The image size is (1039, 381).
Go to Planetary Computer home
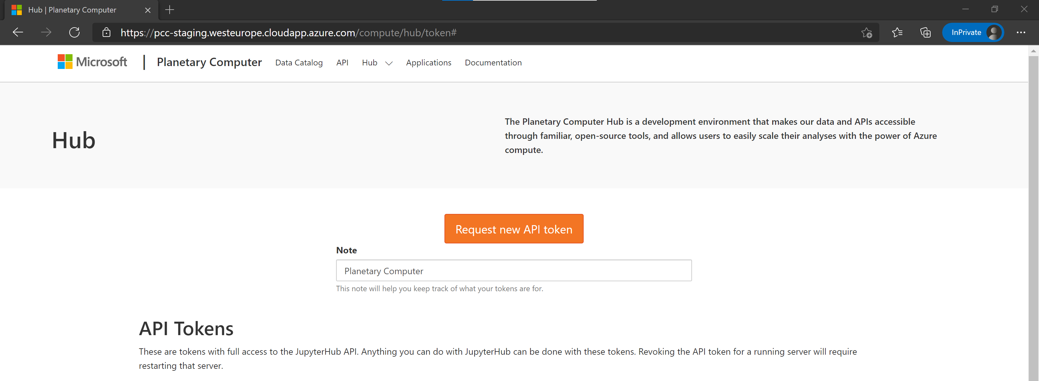pos(209,62)
